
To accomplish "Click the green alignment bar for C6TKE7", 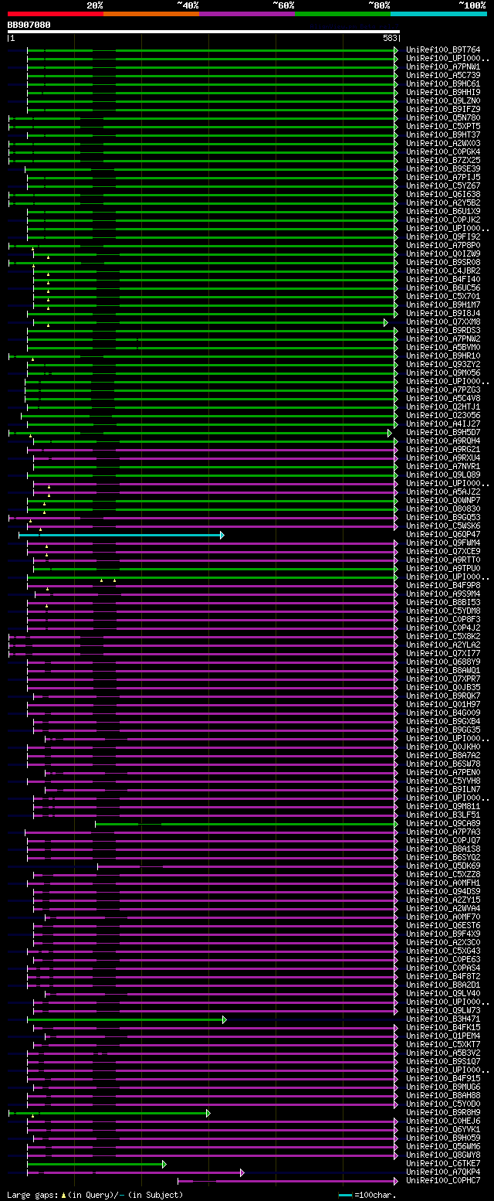I will 96,1164.
